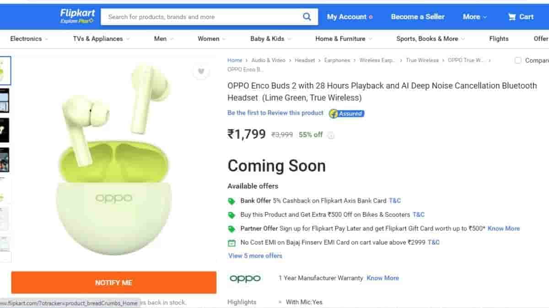Image resolution: width=549 pixels, height=308 pixels.
Task: Select the second product thumbnail
Action: click(5, 101)
